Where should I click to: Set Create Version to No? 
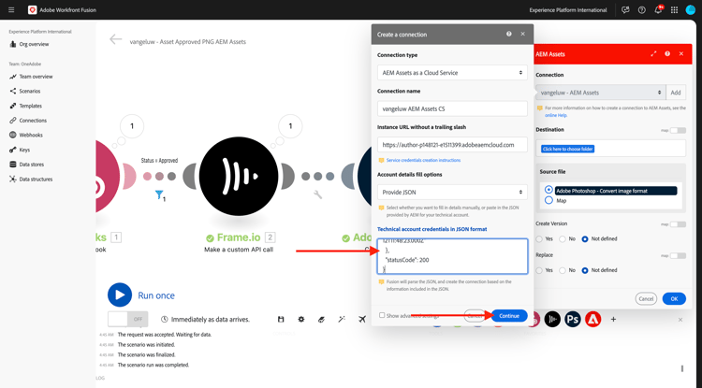pos(563,239)
